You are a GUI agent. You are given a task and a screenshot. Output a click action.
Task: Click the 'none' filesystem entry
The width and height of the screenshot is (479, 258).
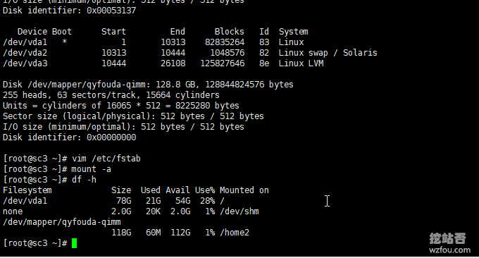pyautogui.click(x=13, y=211)
